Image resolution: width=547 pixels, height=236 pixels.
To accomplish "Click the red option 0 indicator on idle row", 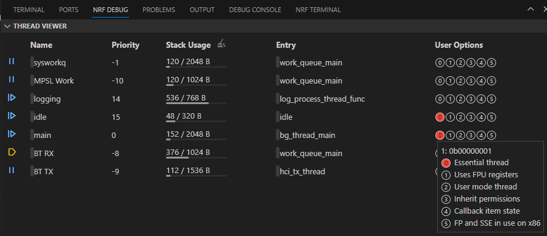I will (440, 117).
